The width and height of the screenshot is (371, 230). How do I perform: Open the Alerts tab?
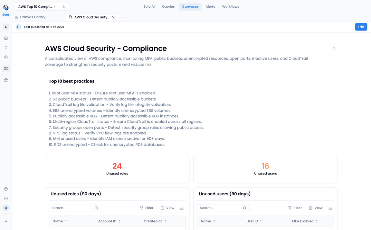[x=210, y=7]
